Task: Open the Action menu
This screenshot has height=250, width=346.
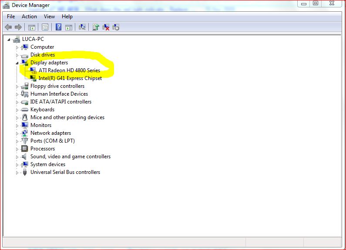Action: coord(29,17)
